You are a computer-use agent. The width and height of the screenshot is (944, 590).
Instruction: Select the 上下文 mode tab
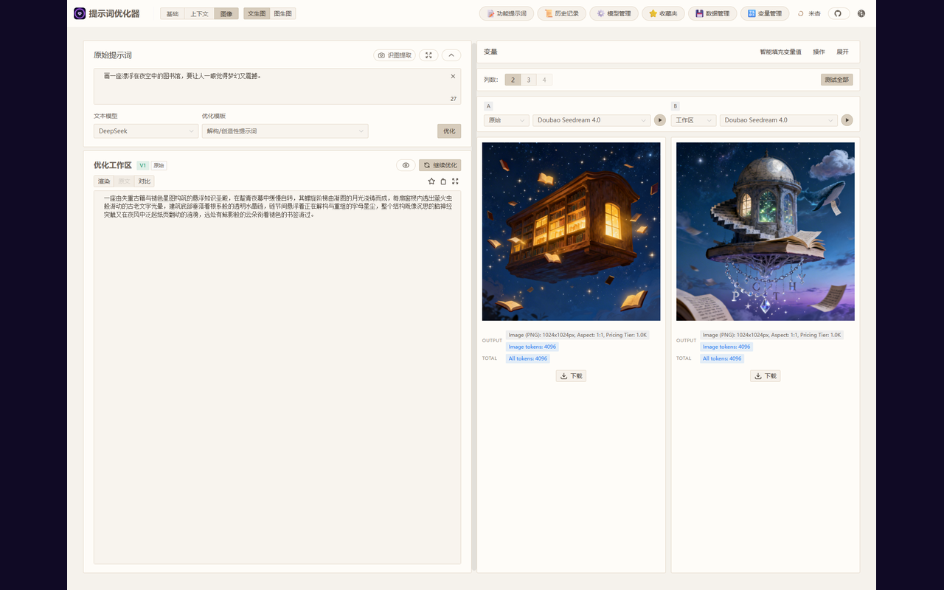pos(199,13)
